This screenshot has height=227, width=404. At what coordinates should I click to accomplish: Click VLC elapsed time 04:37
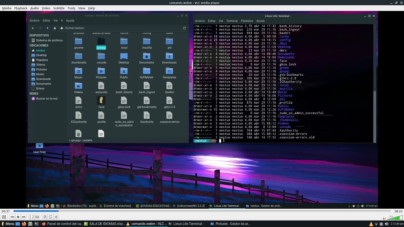(x=6, y=211)
